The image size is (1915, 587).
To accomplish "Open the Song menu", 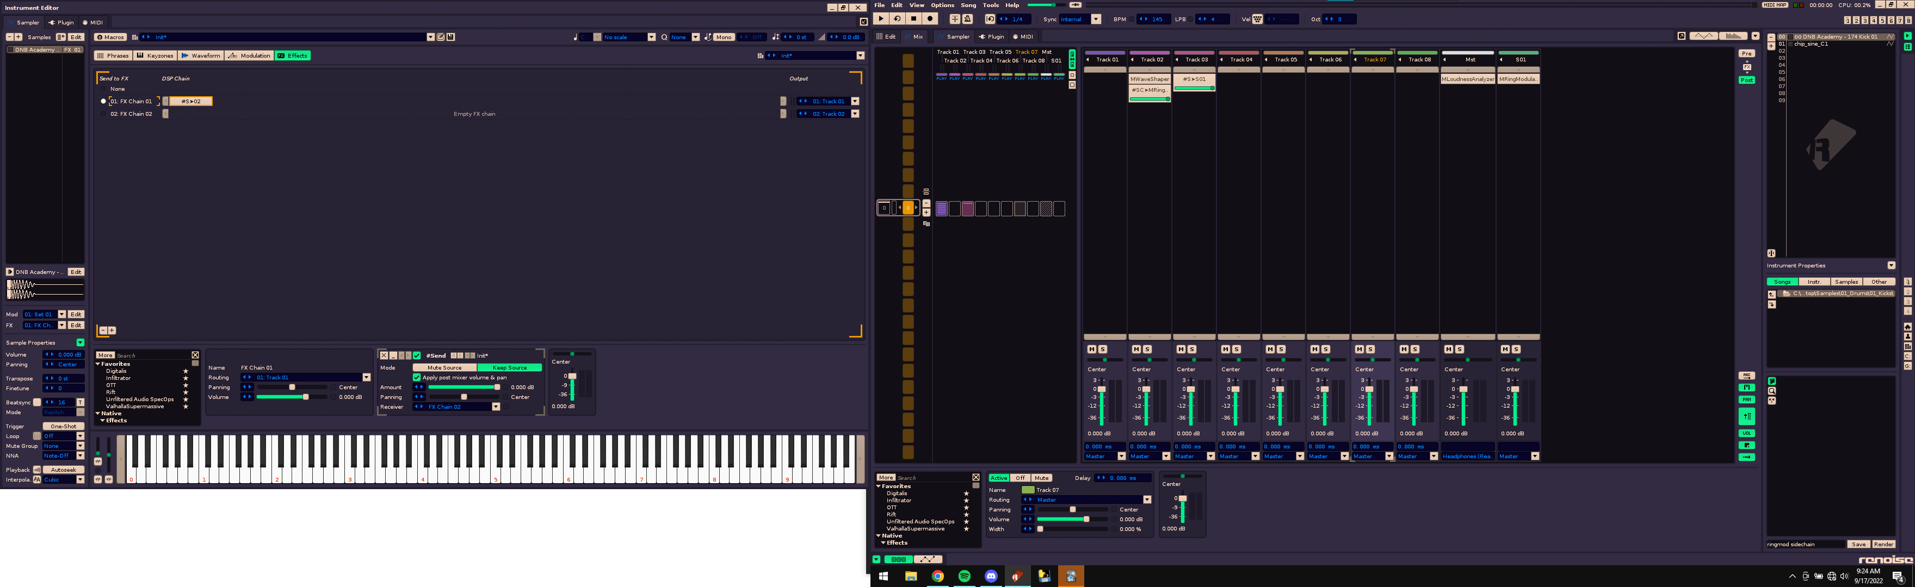I will coord(968,5).
